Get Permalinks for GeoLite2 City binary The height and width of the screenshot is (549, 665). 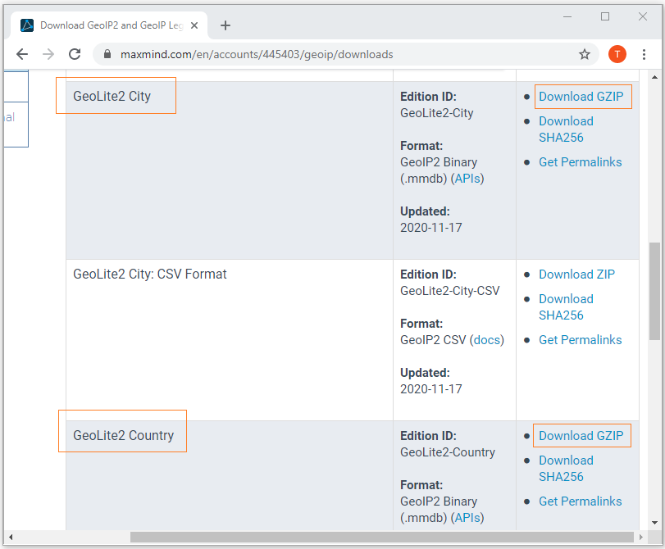581,162
